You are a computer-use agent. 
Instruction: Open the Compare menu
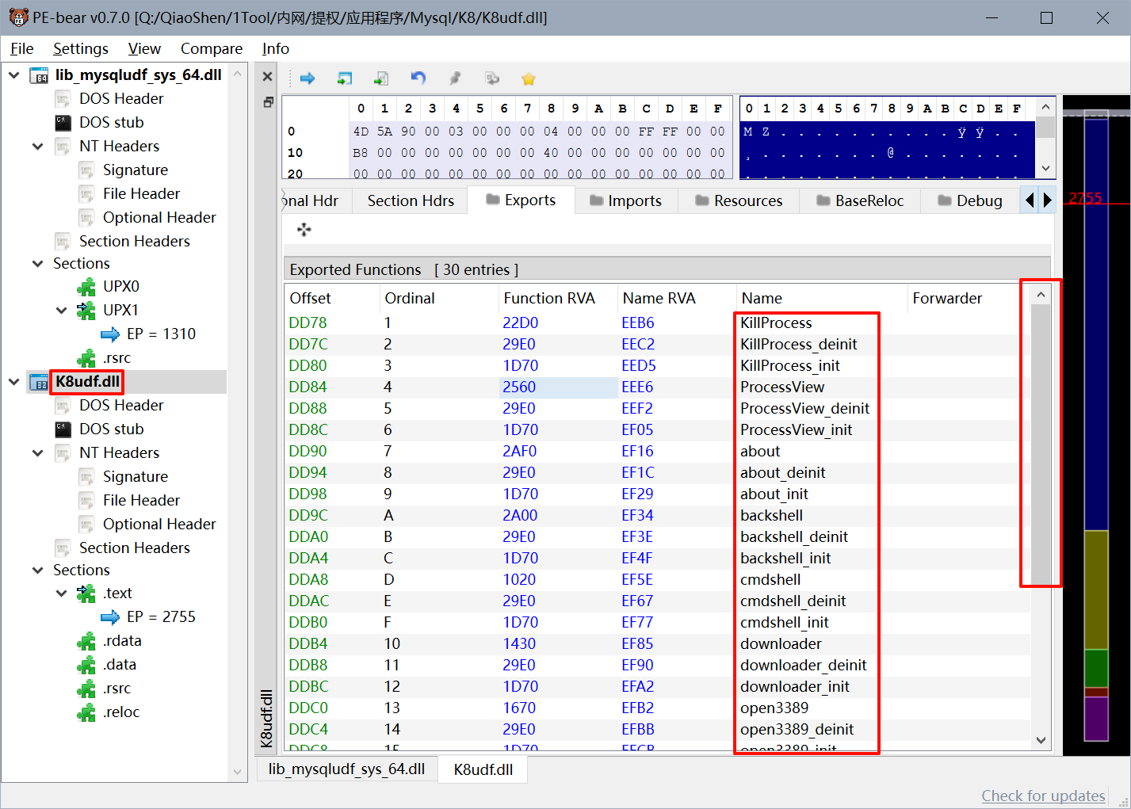pos(211,49)
